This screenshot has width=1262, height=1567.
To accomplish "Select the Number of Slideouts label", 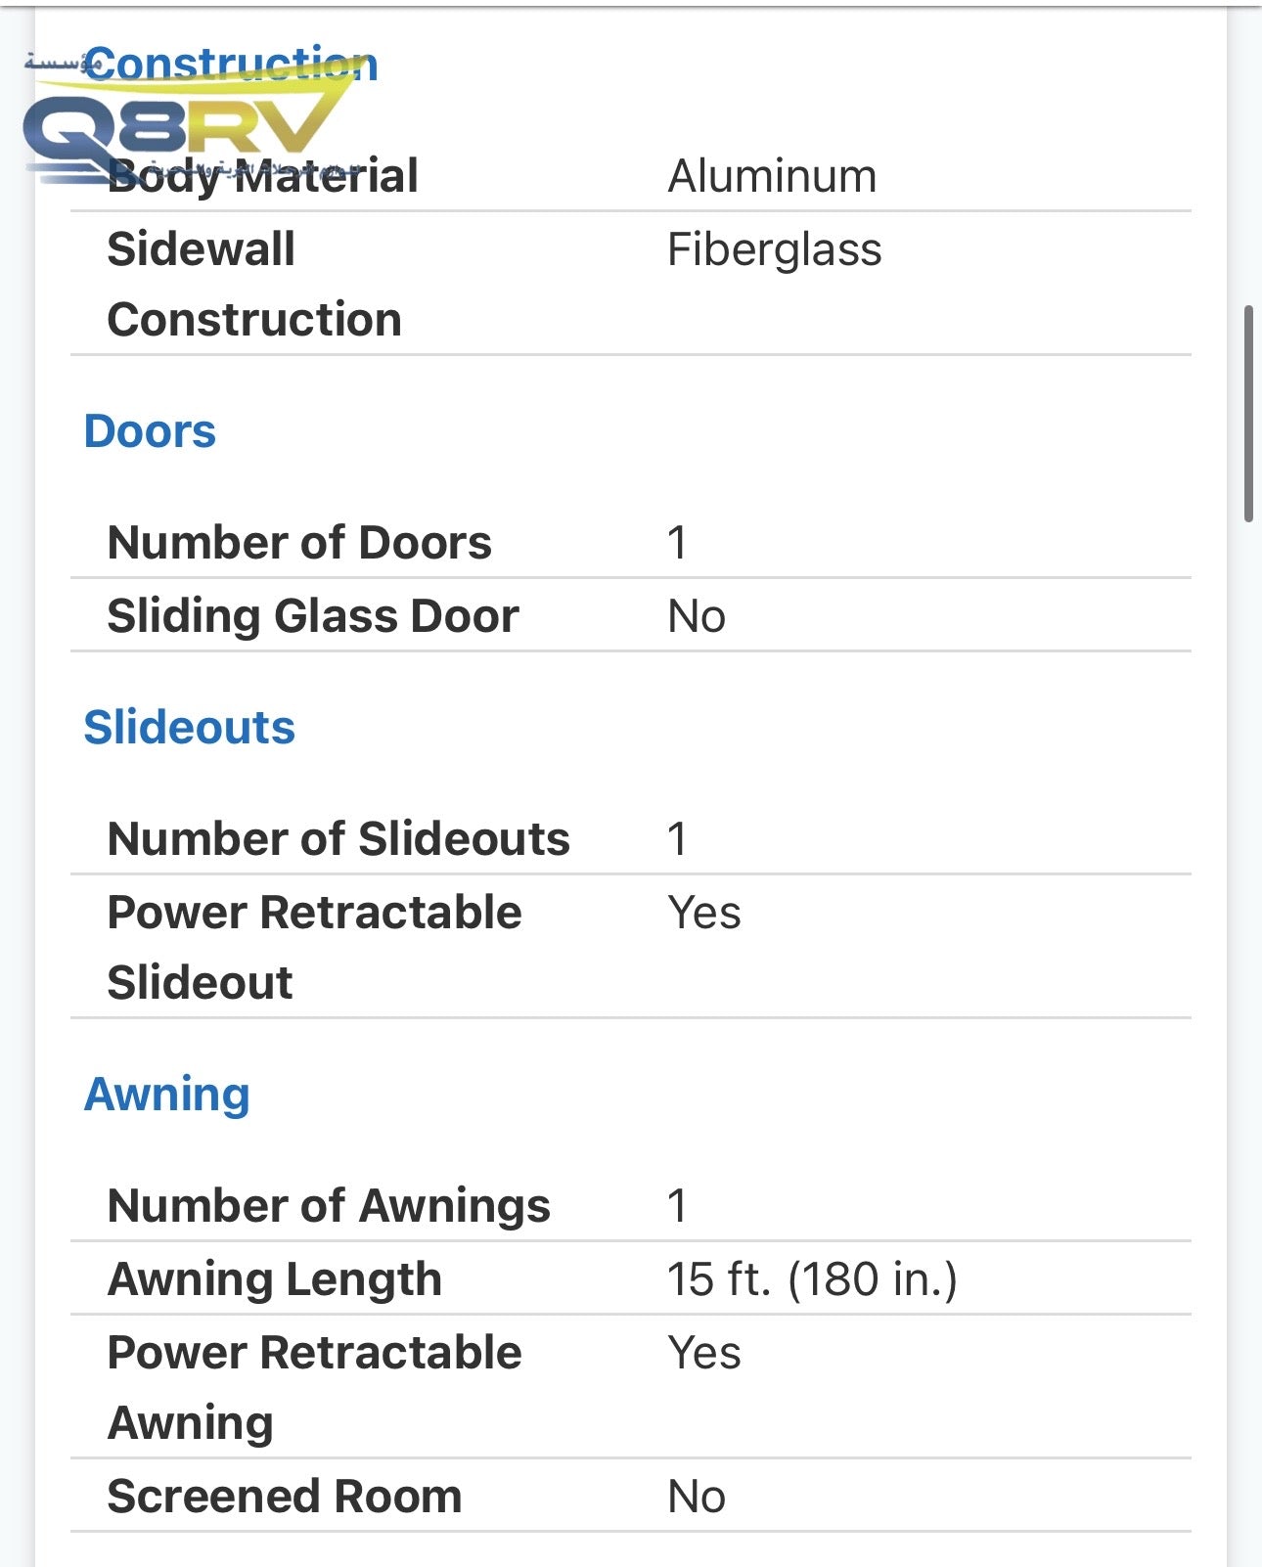I will coord(338,839).
